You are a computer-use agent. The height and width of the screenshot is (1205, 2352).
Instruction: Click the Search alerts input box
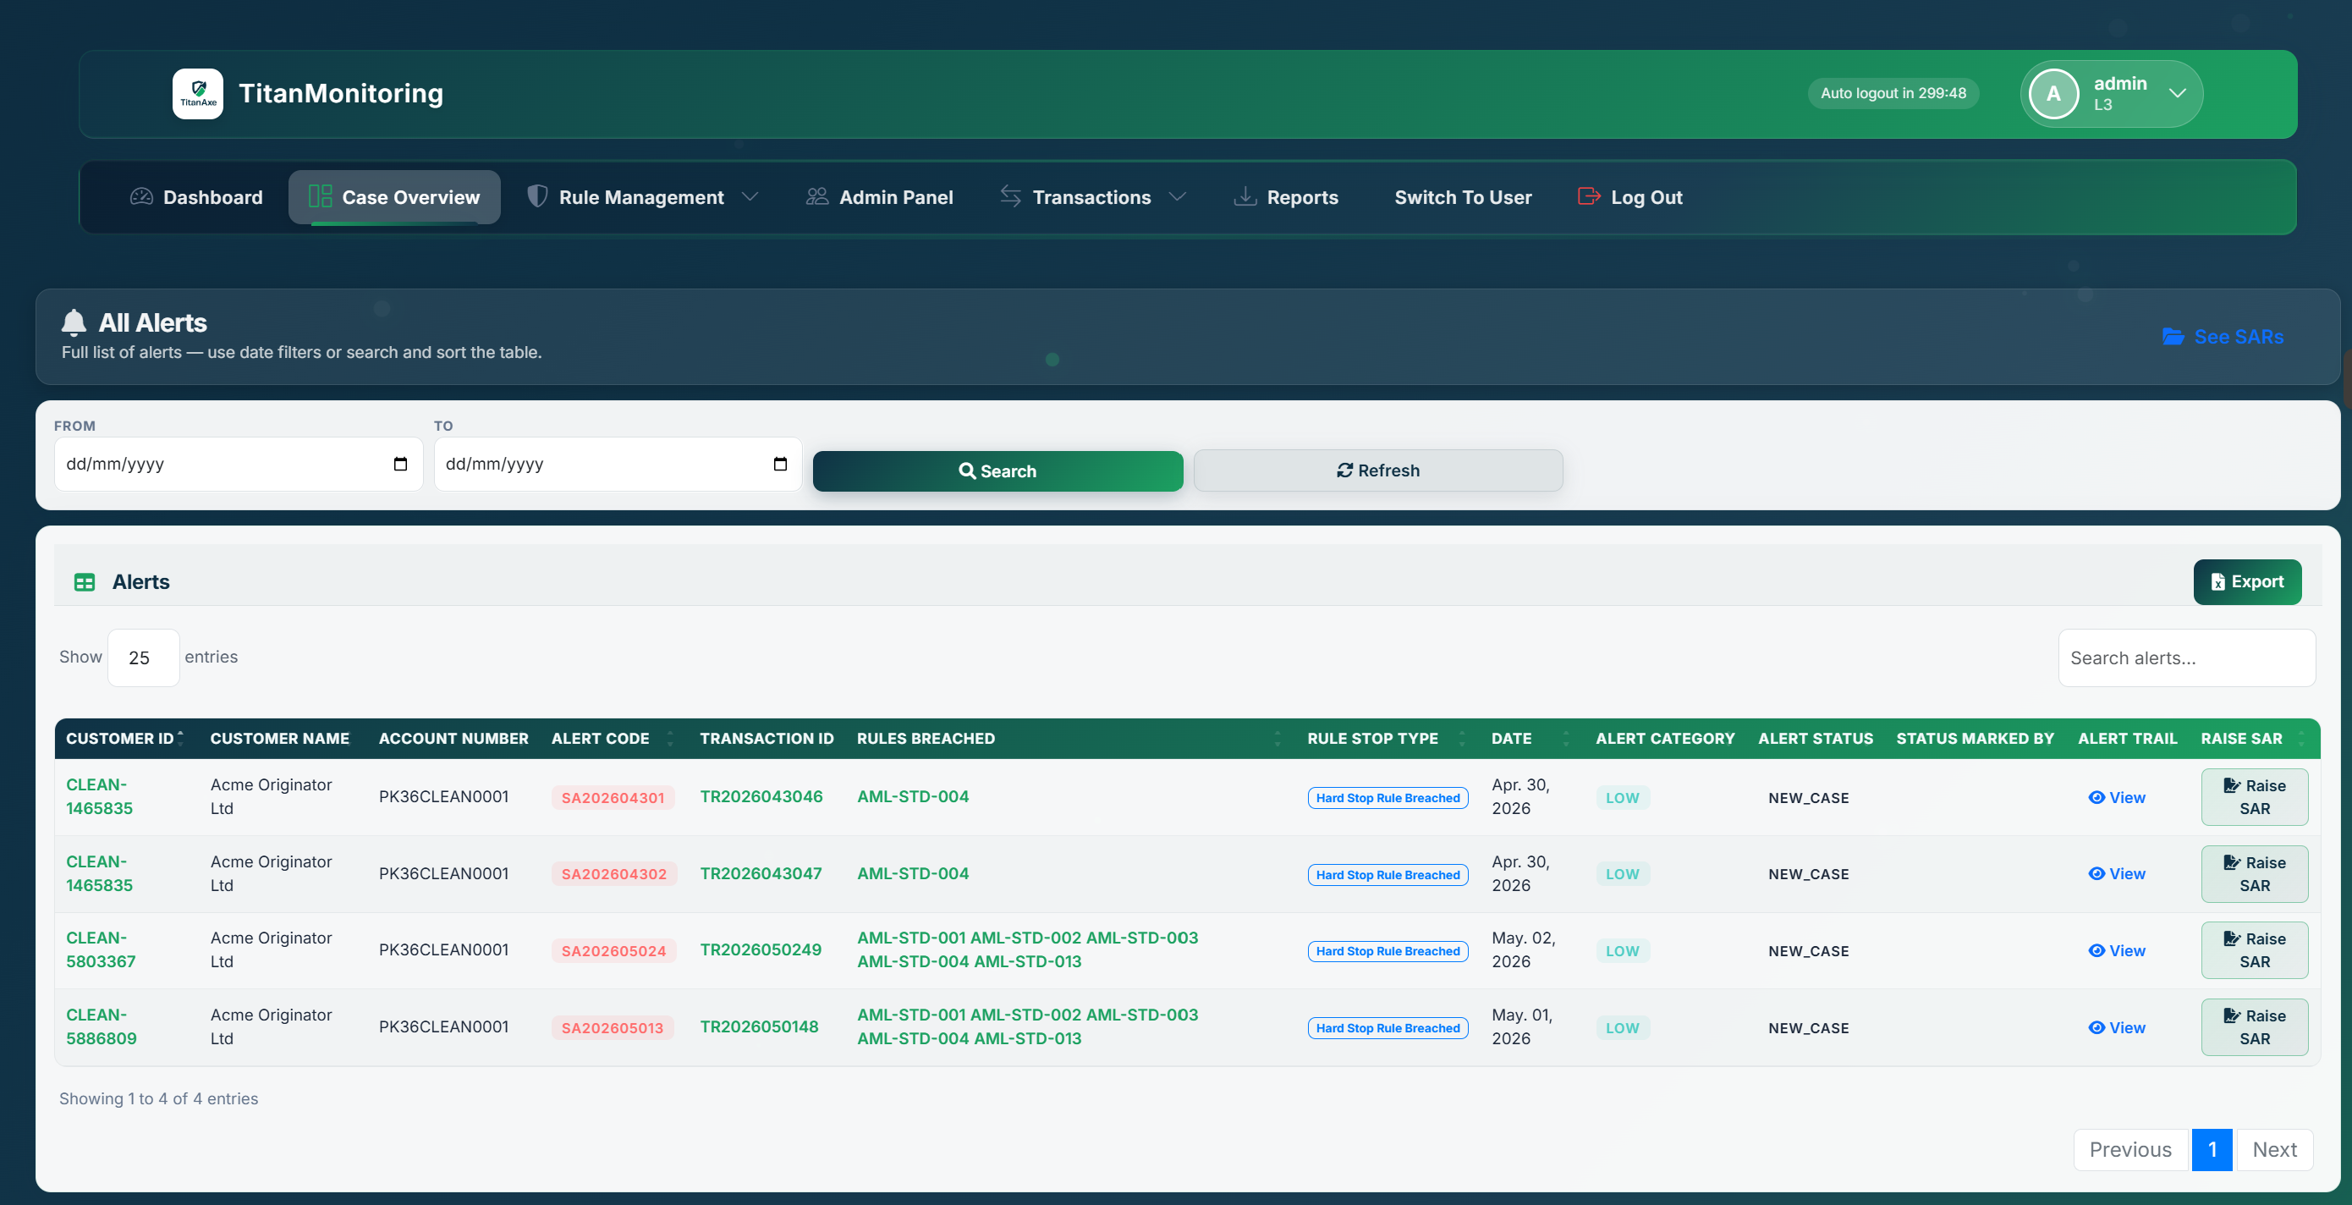pos(2187,658)
